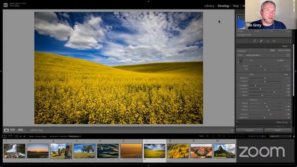Open the profile browser grid icon
Screen dimensions: 297x167
tap(288, 55)
